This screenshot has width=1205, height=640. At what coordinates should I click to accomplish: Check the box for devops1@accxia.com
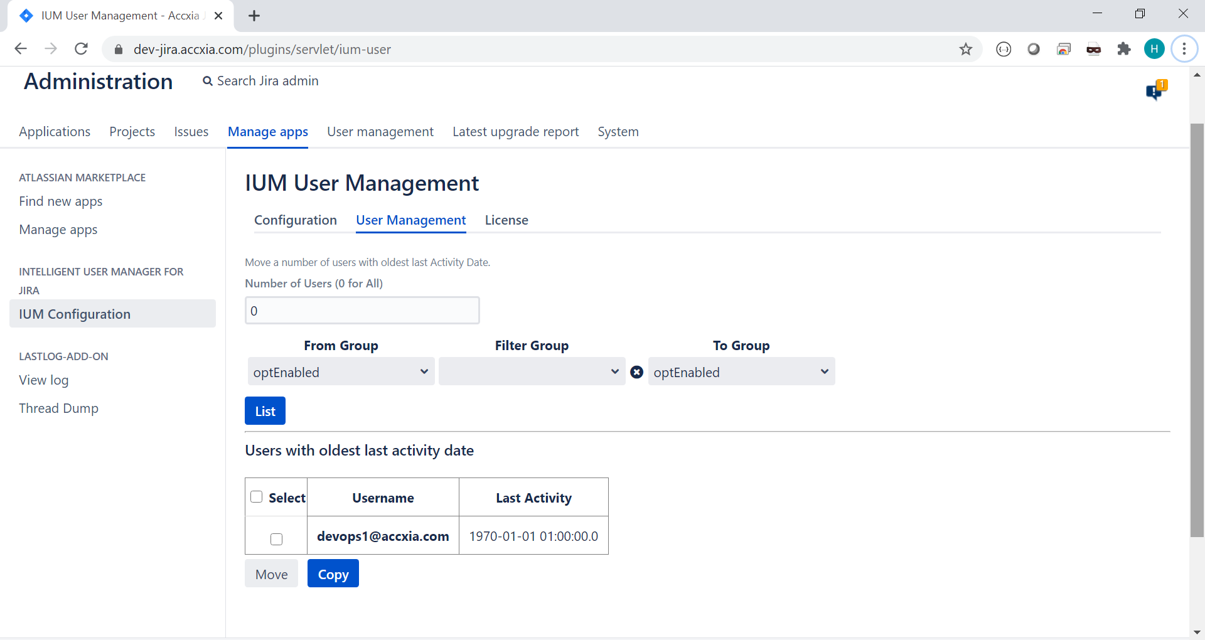pos(276,539)
